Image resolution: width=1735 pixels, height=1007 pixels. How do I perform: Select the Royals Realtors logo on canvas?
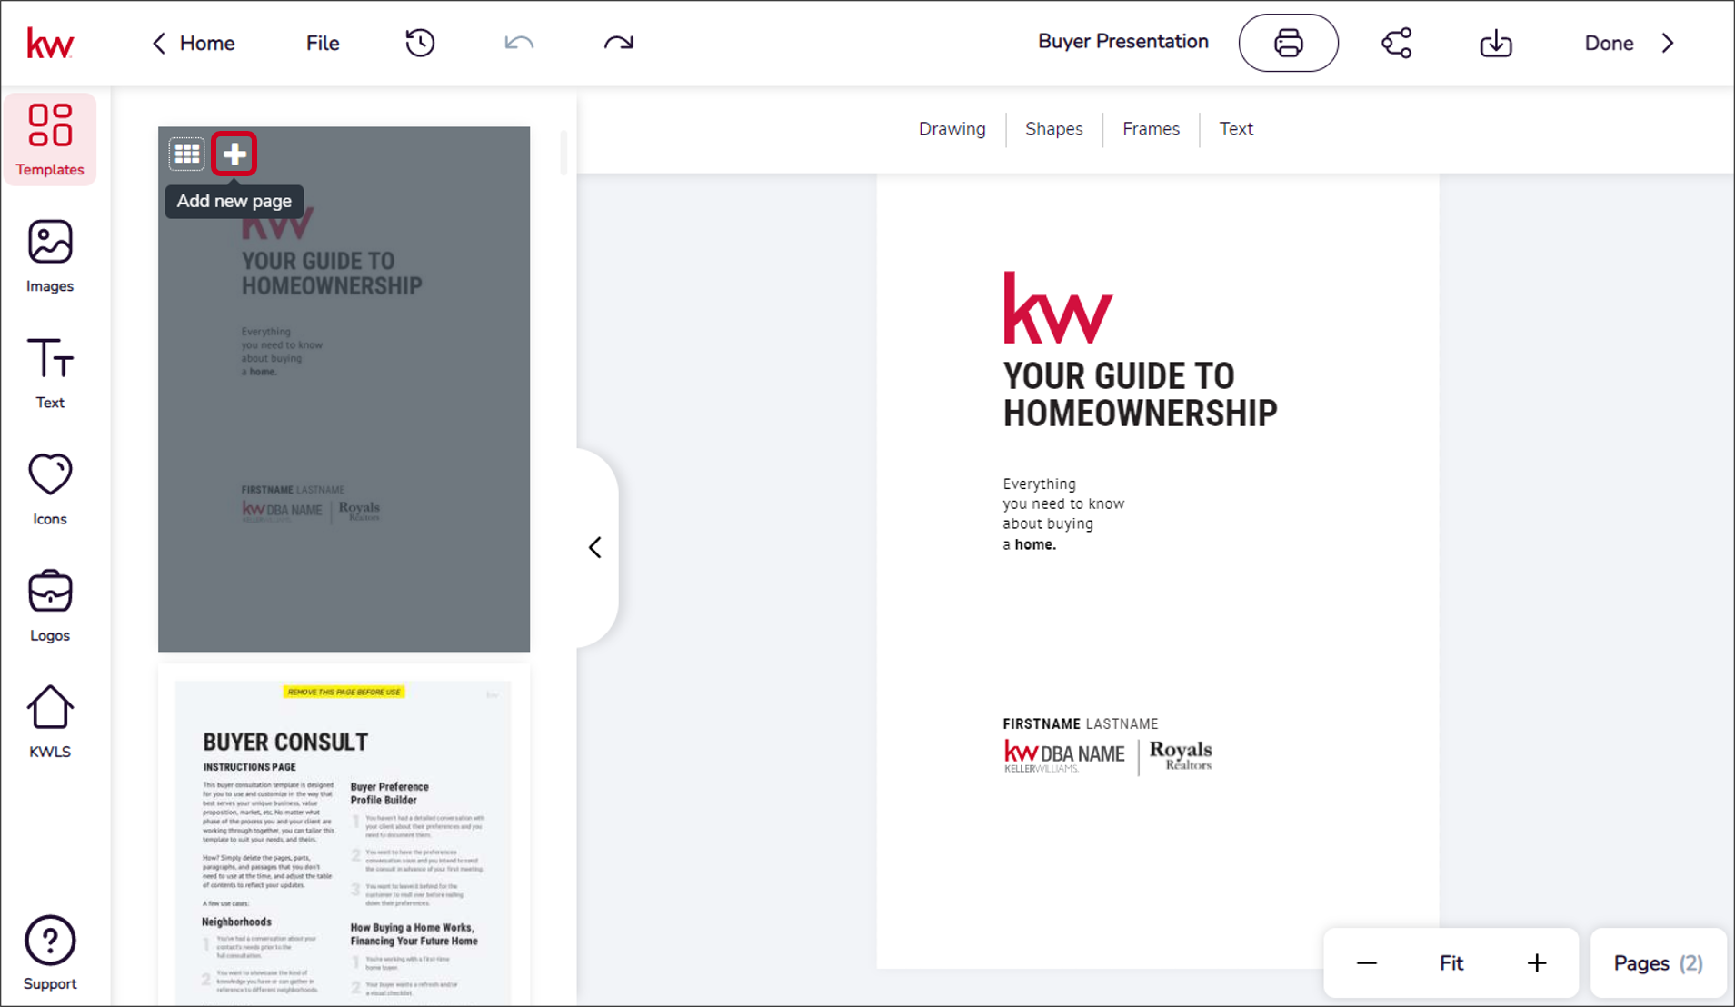coord(1181,755)
